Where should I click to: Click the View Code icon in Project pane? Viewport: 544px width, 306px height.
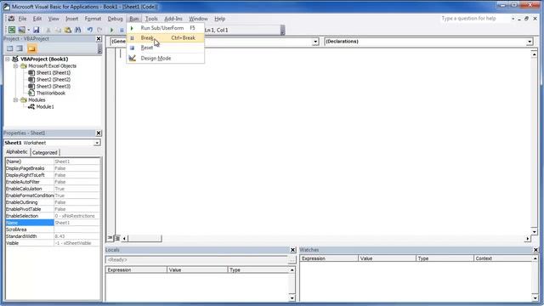(x=10, y=48)
